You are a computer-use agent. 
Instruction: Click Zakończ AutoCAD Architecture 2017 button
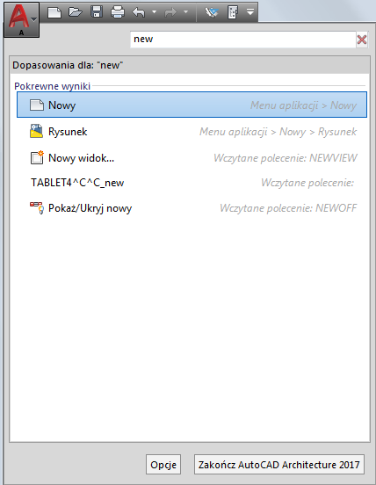(x=279, y=464)
